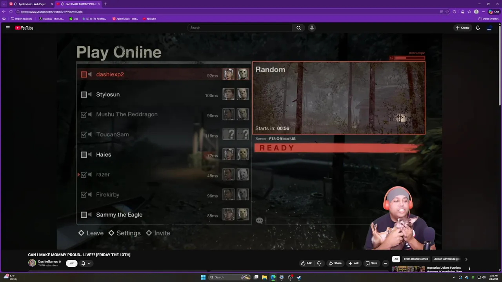
Task: Toggle checkbox next to Mushu The Reddragon
Action: (84, 114)
